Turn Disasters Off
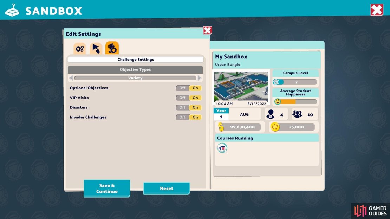Image resolution: width=390 pixels, height=219 pixels. pyautogui.click(x=182, y=107)
